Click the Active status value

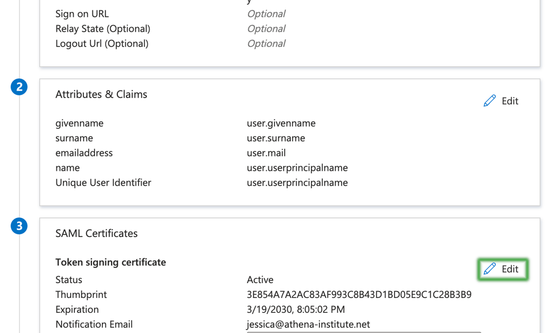(x=260, y=279)
